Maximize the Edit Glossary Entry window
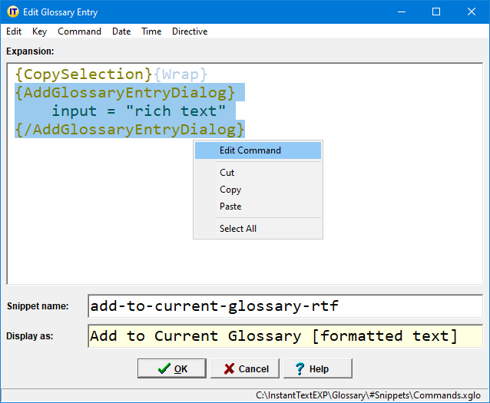This screenshot has height=403, width=490. click(435, 12)
